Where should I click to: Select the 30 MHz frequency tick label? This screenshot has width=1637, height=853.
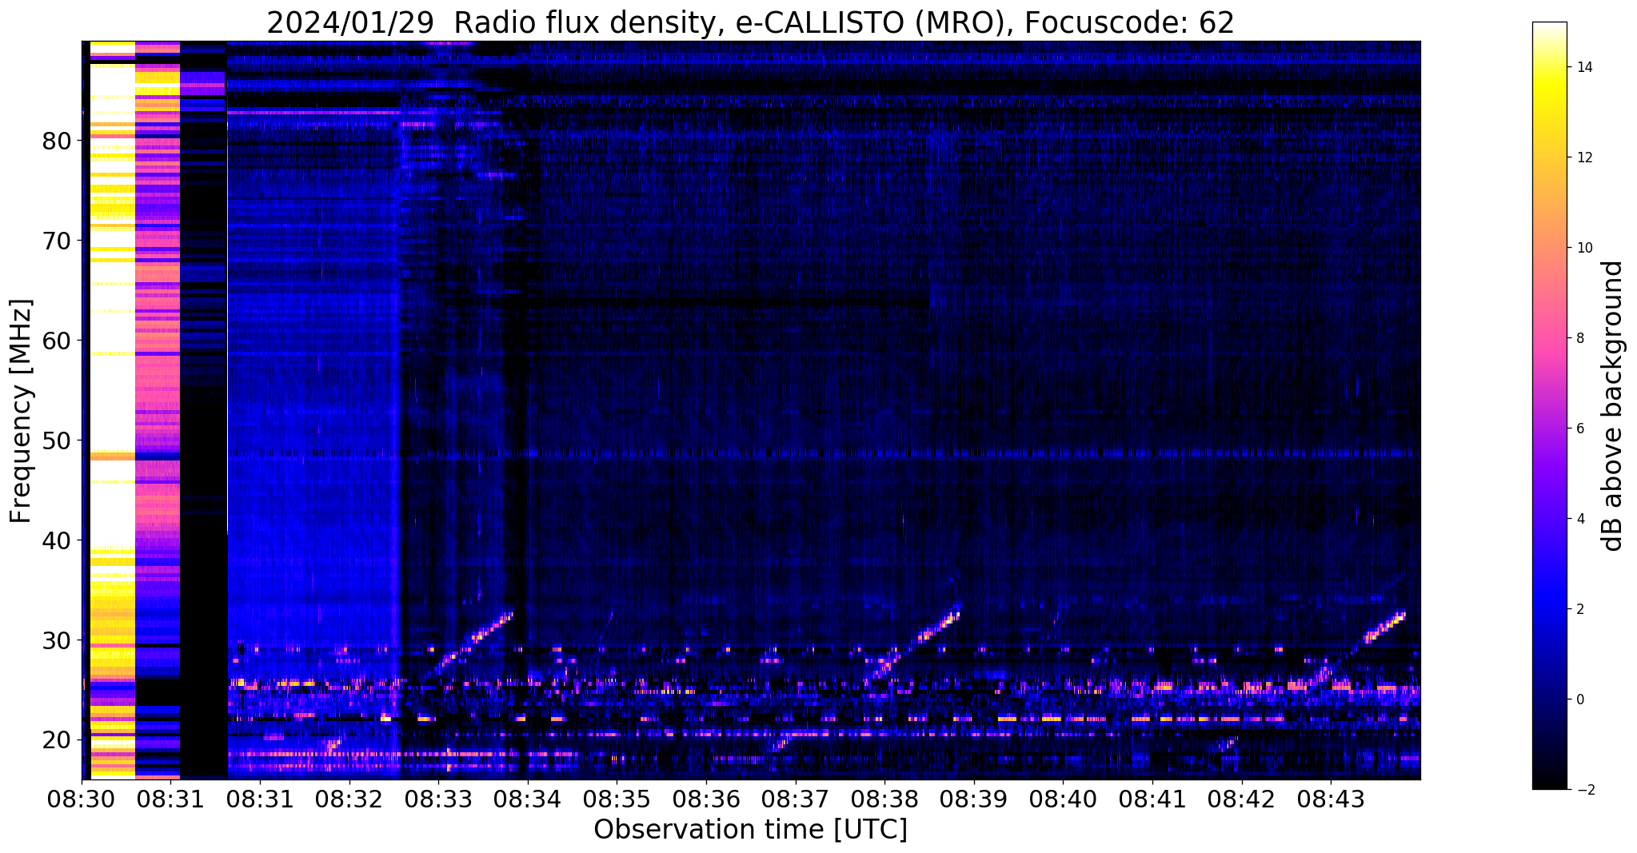point(57,640)
